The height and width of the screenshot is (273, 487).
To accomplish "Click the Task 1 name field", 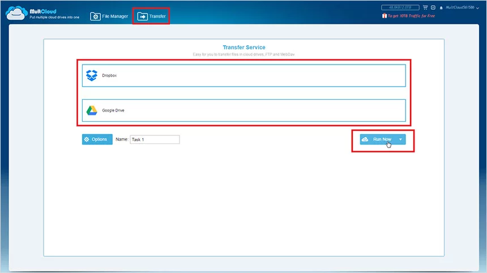I will click(x=155, y=139).
